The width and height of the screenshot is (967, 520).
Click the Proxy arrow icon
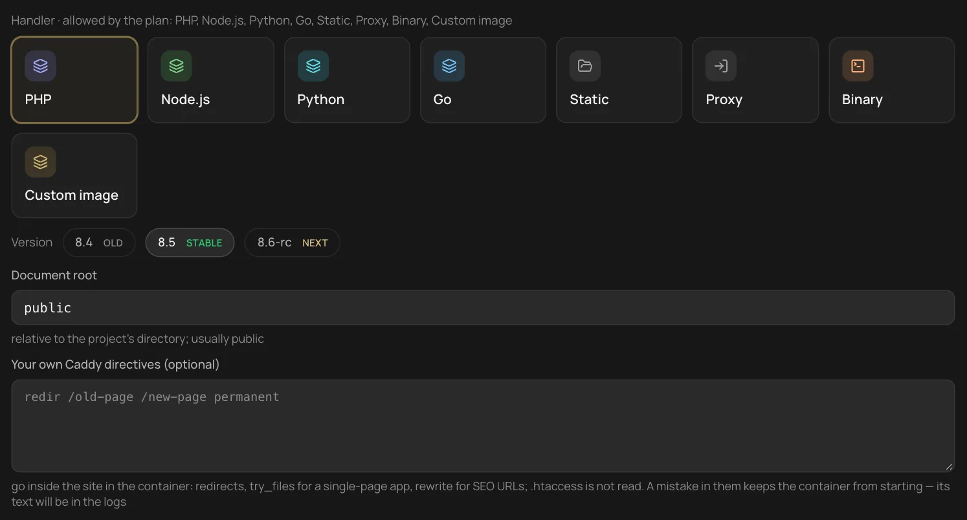[721, 66]
